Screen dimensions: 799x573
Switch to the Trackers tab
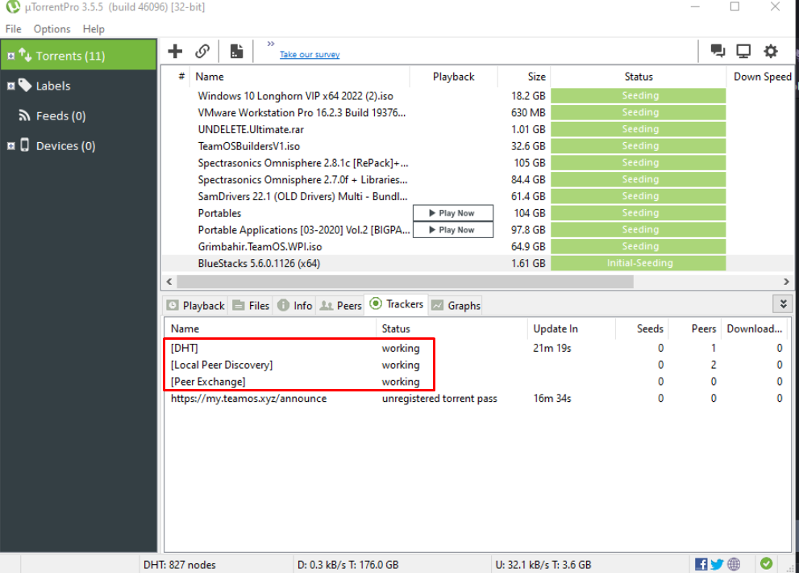(x=397, y=304)
